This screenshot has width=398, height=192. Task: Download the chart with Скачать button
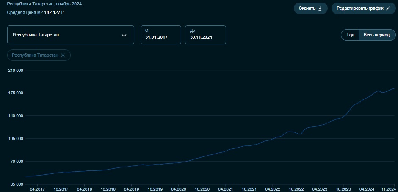310,8
